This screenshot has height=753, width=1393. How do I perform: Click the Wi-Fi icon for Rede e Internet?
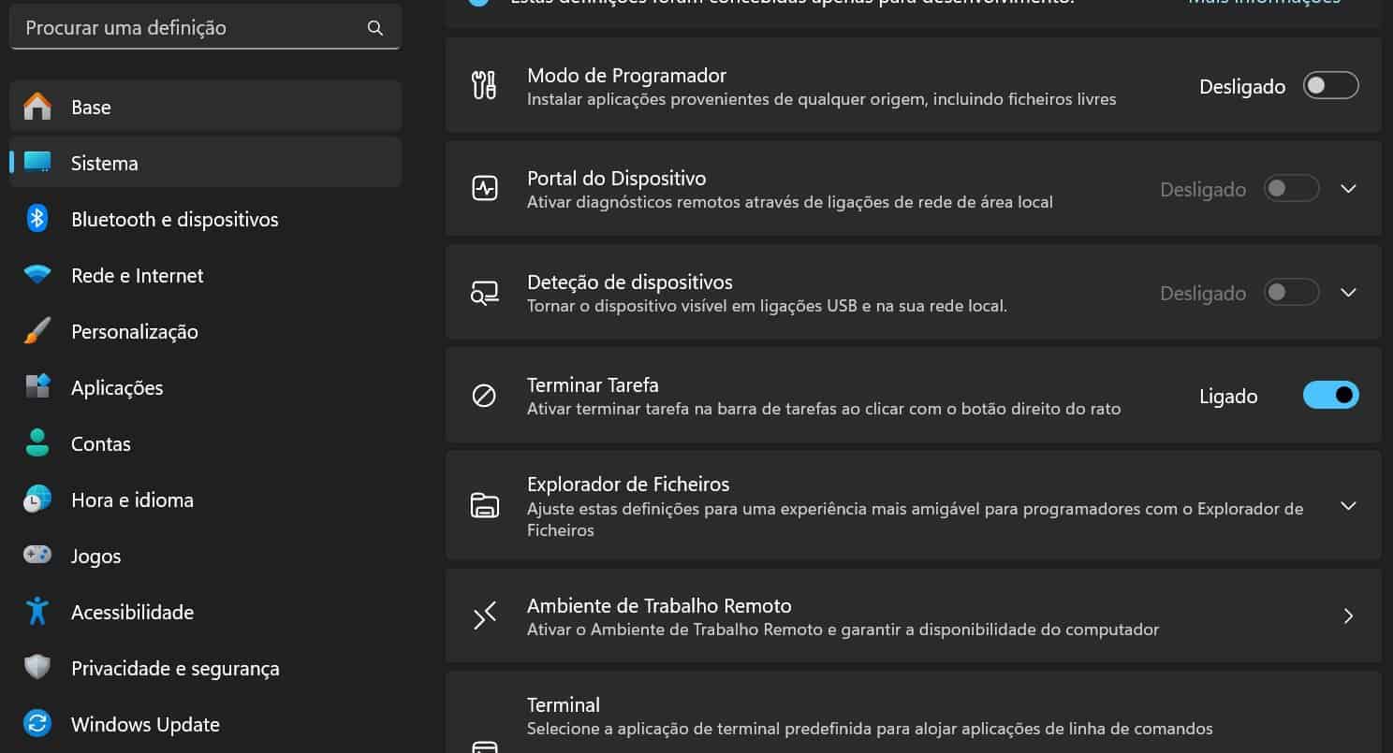point(37,275)
